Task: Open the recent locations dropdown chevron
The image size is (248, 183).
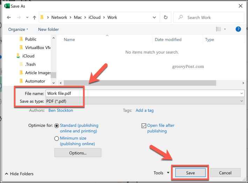Action: 27,17
